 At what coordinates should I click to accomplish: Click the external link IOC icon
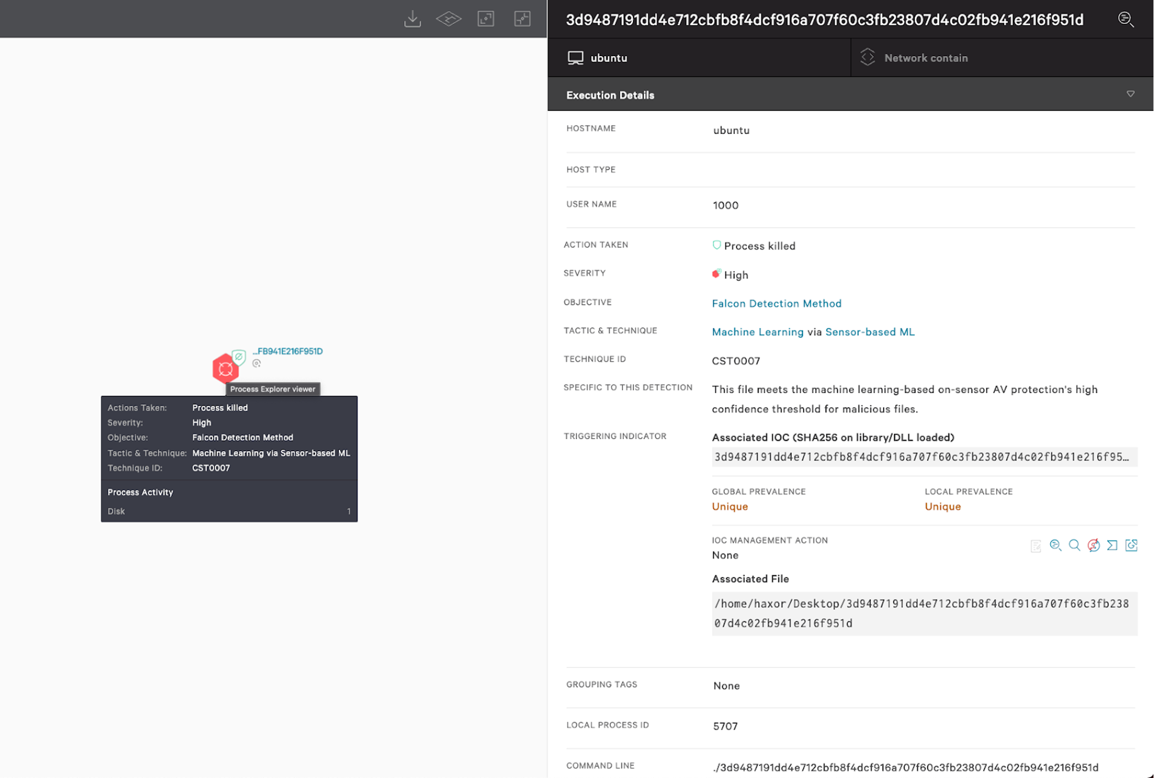[x=1131, y=545]
